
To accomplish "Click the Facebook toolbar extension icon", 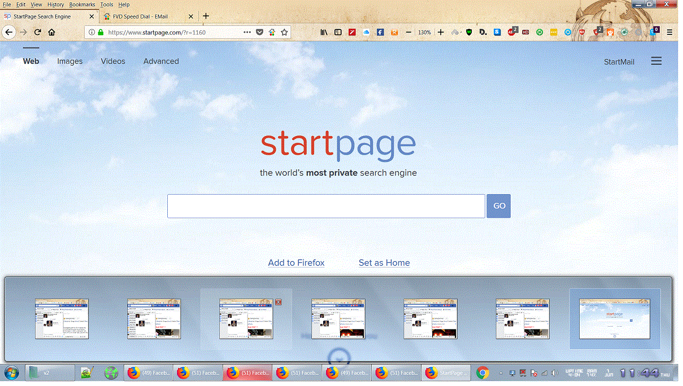I will 380,32.
